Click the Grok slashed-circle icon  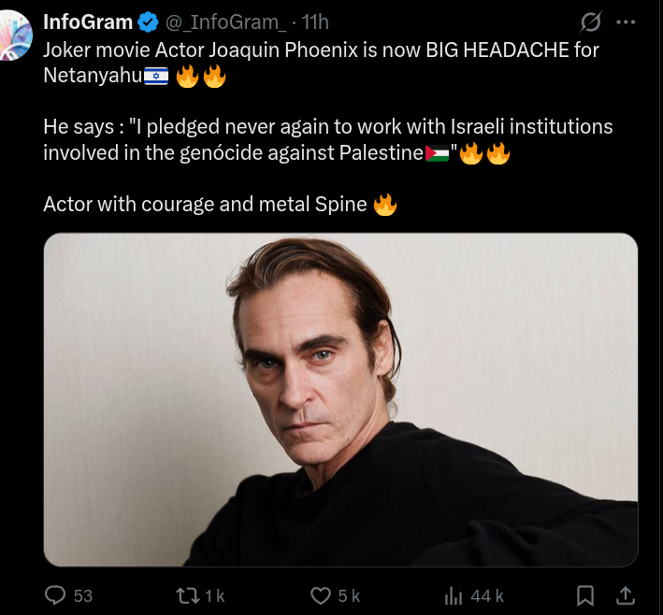click(x=590, y=21)
